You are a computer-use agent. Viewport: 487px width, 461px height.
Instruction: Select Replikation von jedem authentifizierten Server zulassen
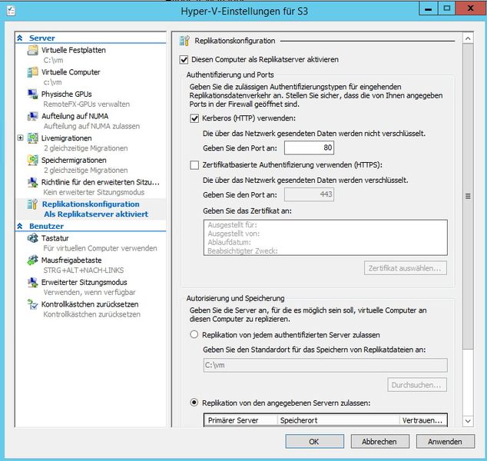[x=194, y=334]
